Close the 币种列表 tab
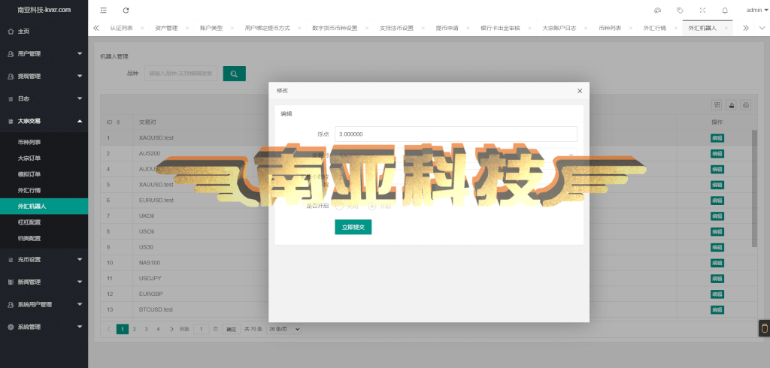This screenshot has height=368, width=770. coord(631,28)
